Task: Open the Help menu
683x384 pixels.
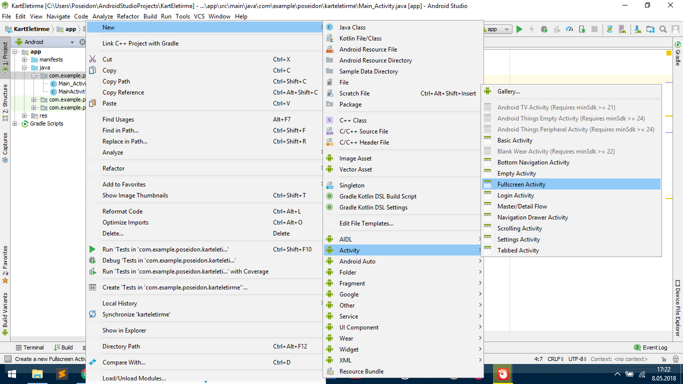Action: (x=241, y=16)
